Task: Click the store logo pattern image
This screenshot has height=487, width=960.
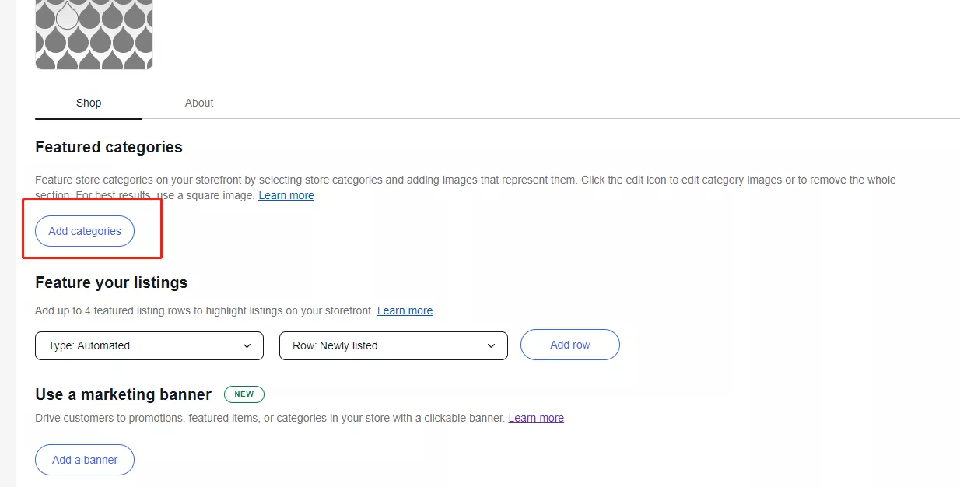Action: [x=94, y=34]
